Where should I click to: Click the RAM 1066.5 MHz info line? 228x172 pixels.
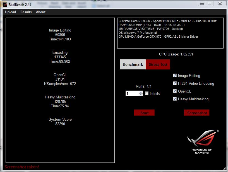pyautogui.click(x=152, y=25)
